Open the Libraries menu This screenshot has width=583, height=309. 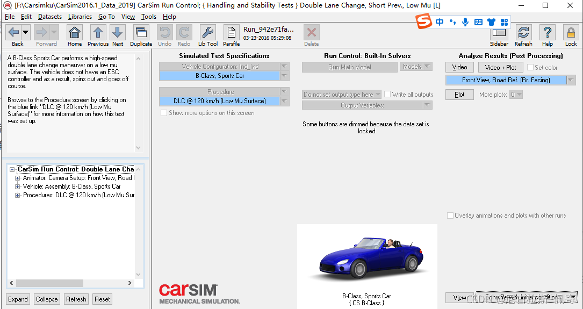(x=80, y=17)
